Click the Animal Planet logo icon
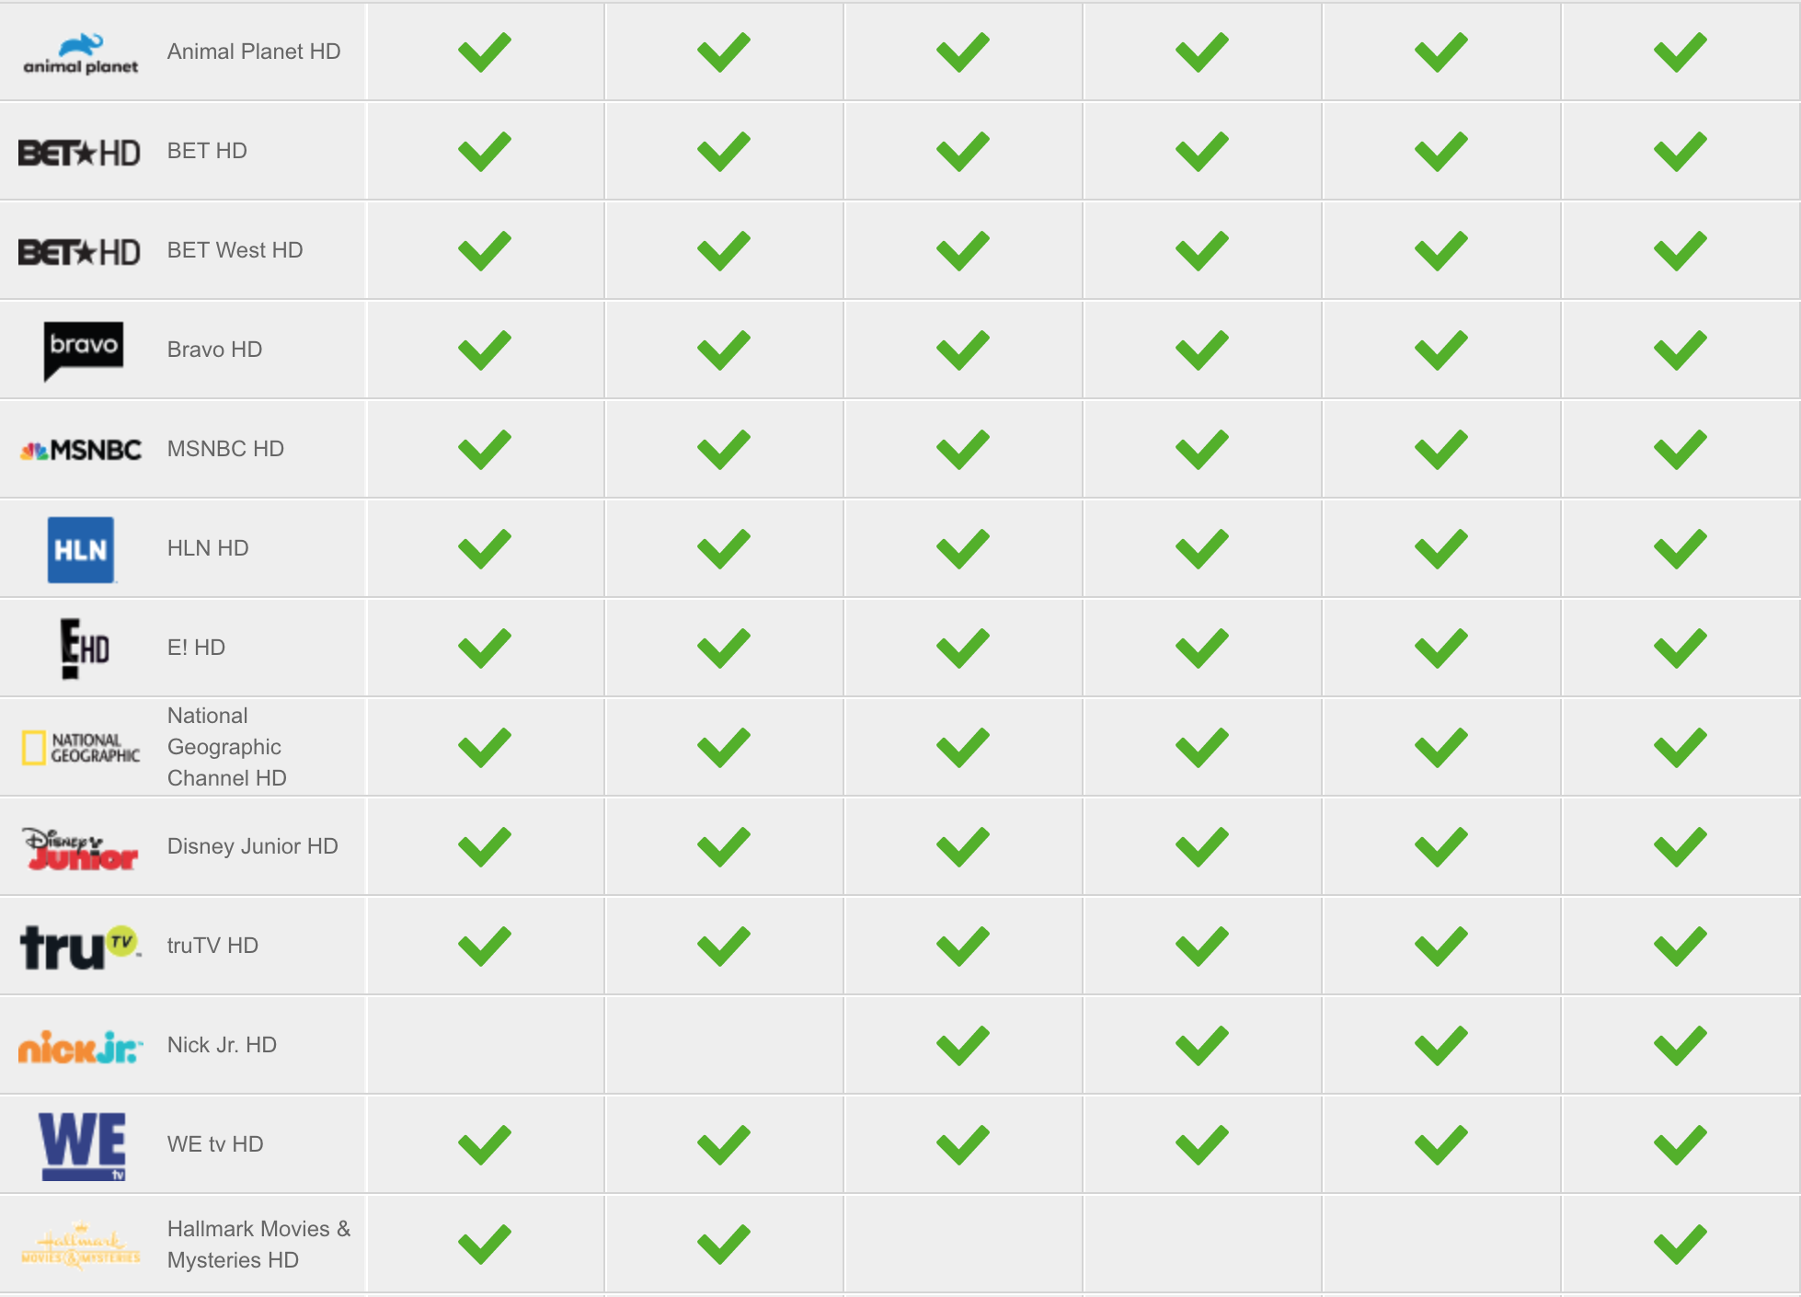 coord(81,53)
